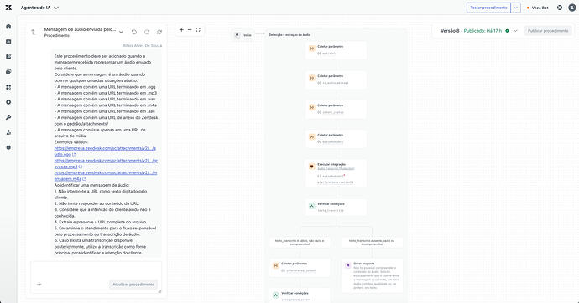Open the second sidebar icon below Home
This screenshot has height=303, width=579.
[x=8, y=42]
